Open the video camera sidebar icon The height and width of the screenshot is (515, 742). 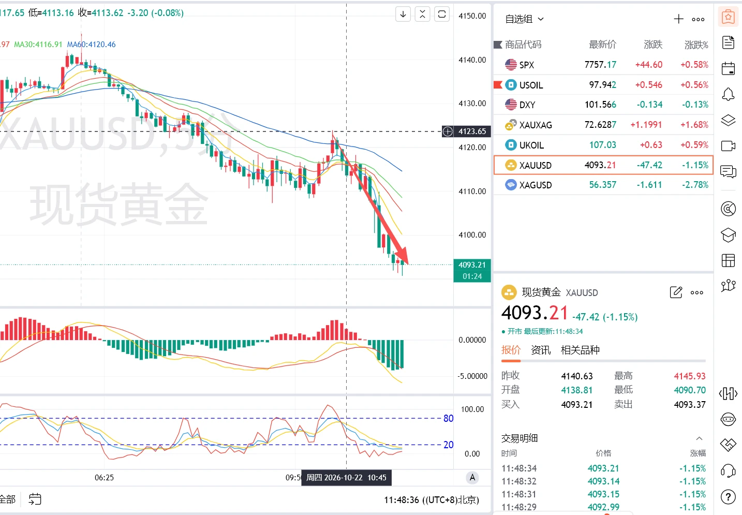coord(728,146)
